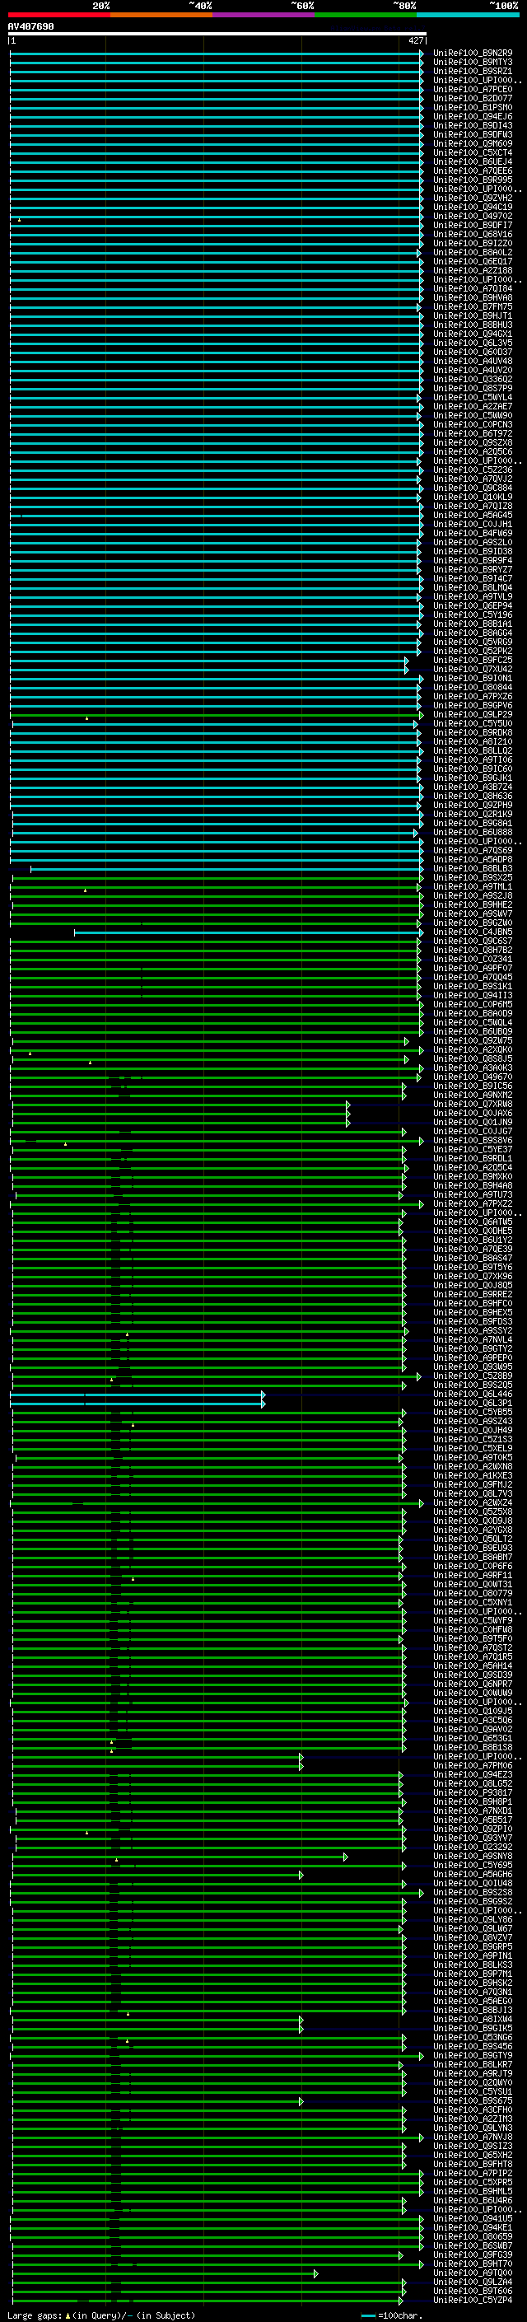
Task: Select hit label UniRef100_A2Z188
Action: coord(473,270)
